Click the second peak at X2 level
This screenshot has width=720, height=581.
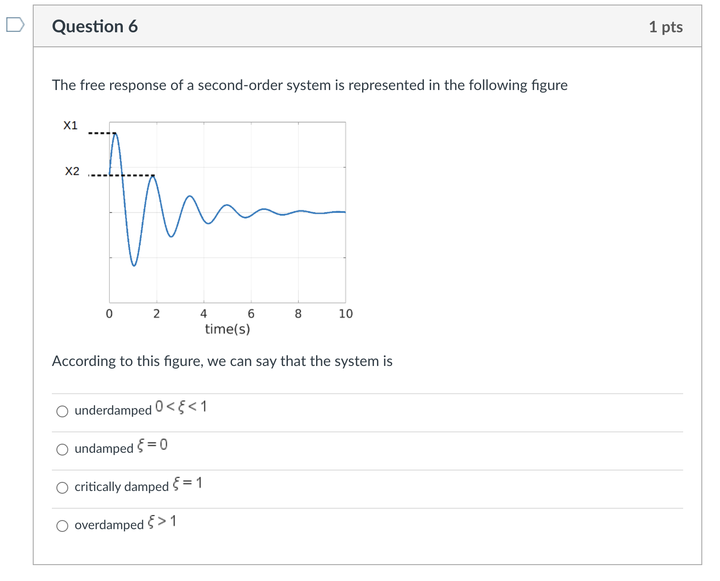[153, 176]
